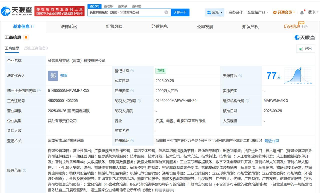
Task: Click help icon next to 纳税人识别号
Action: 139,101
